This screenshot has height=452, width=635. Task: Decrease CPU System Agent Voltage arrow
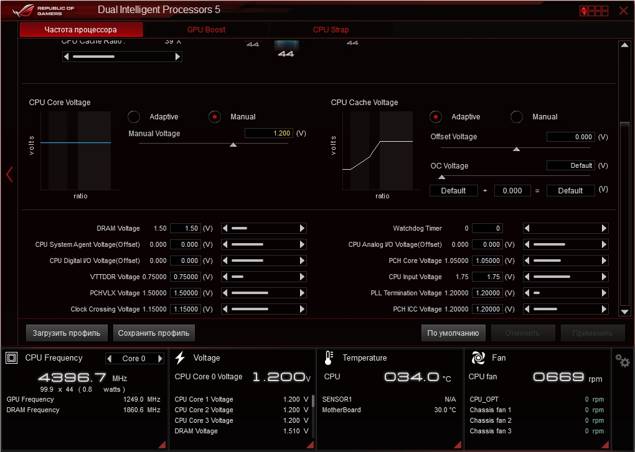(x=225, y=244)
